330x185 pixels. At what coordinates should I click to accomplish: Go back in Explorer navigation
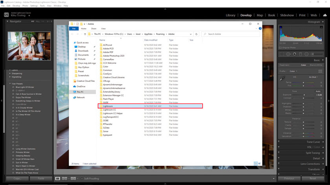(73, 34)
